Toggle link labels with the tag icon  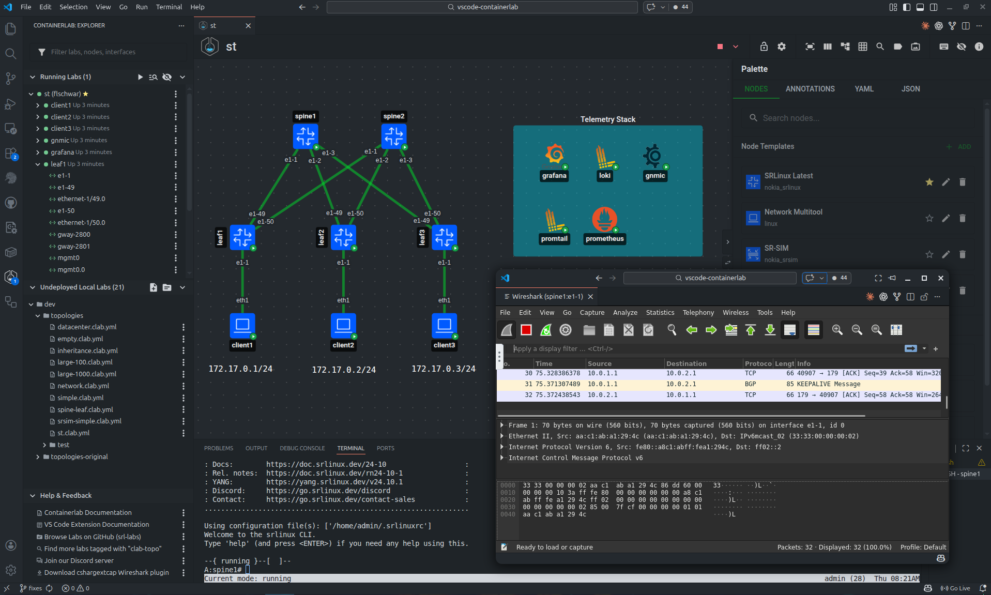[898, 47]
